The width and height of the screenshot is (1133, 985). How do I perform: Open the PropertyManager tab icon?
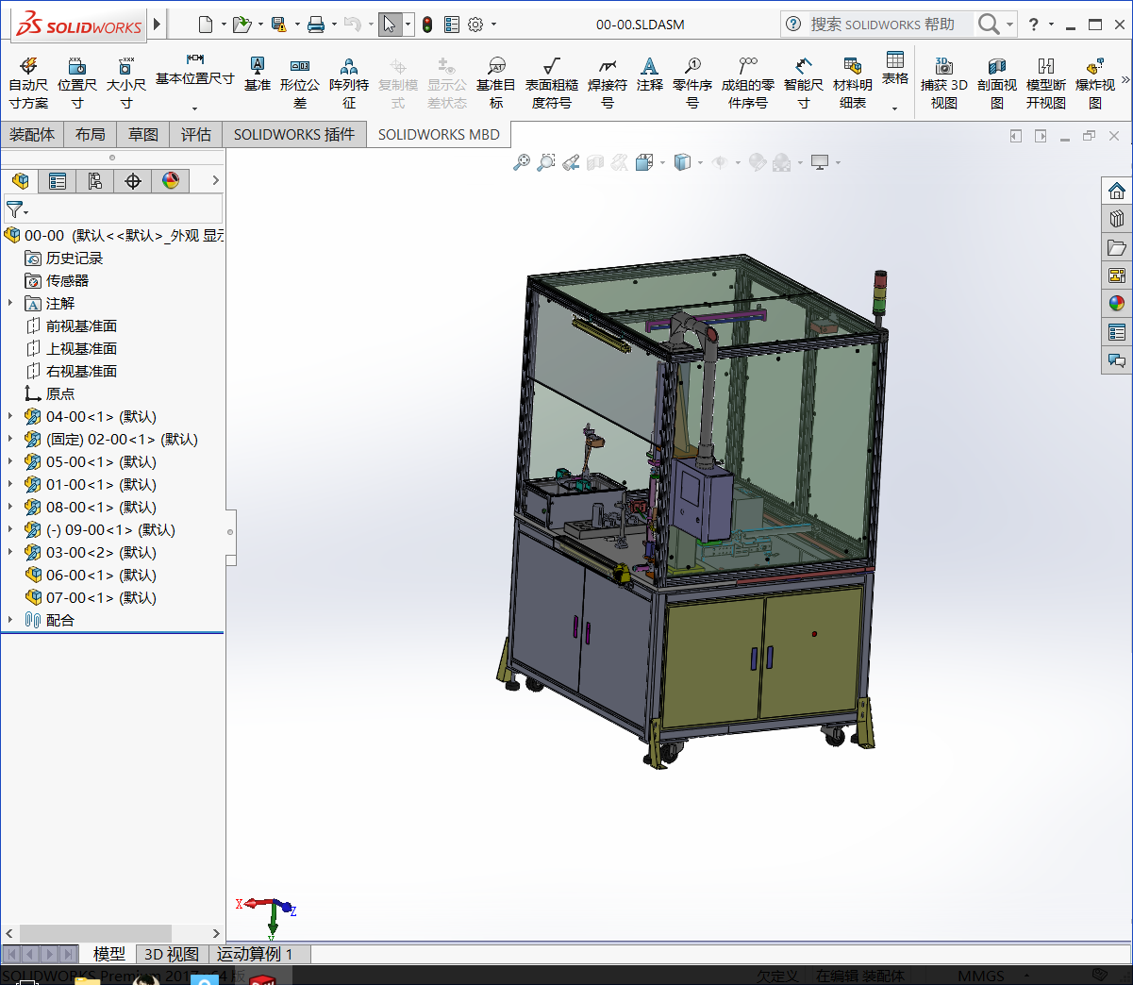click(58, 180)
